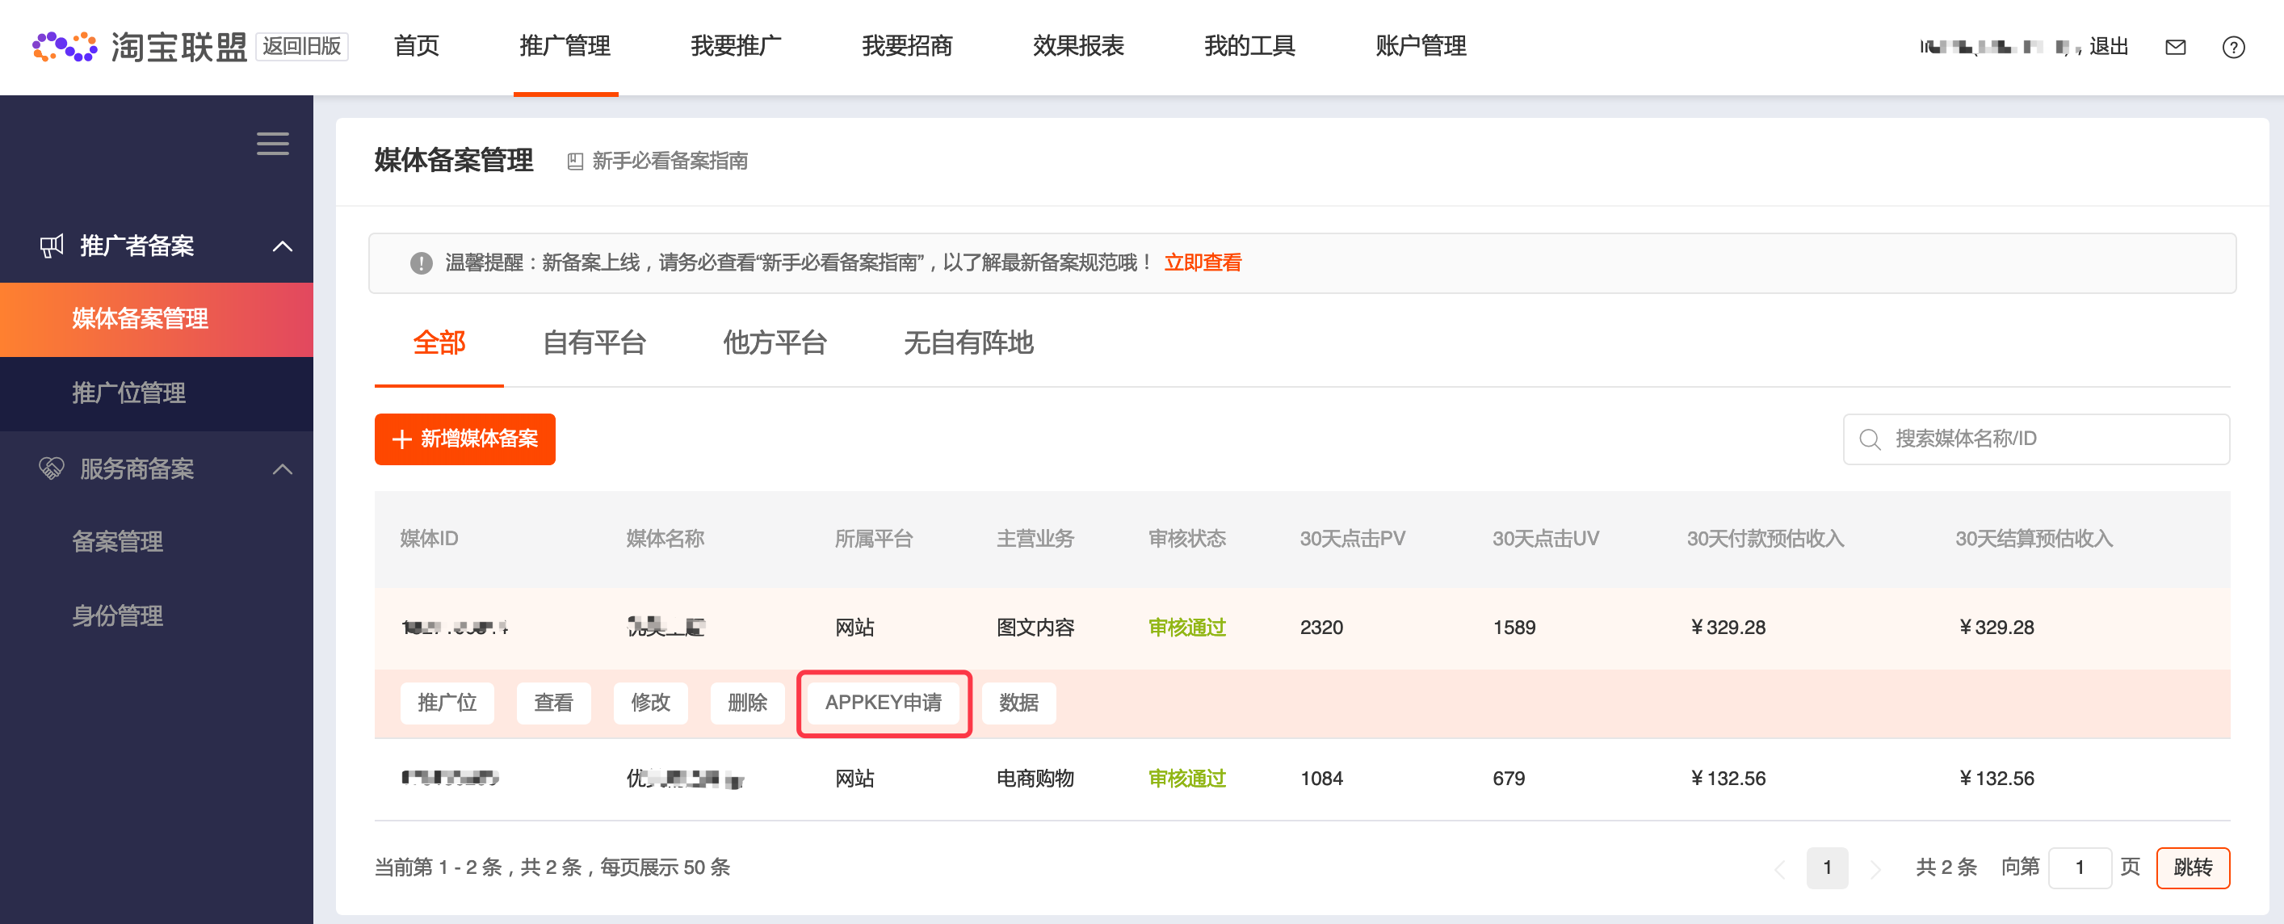The width and height of the screenshot is (2284, 924).
Task: Click 审核状态 column header
Action: click(1186, 540)
